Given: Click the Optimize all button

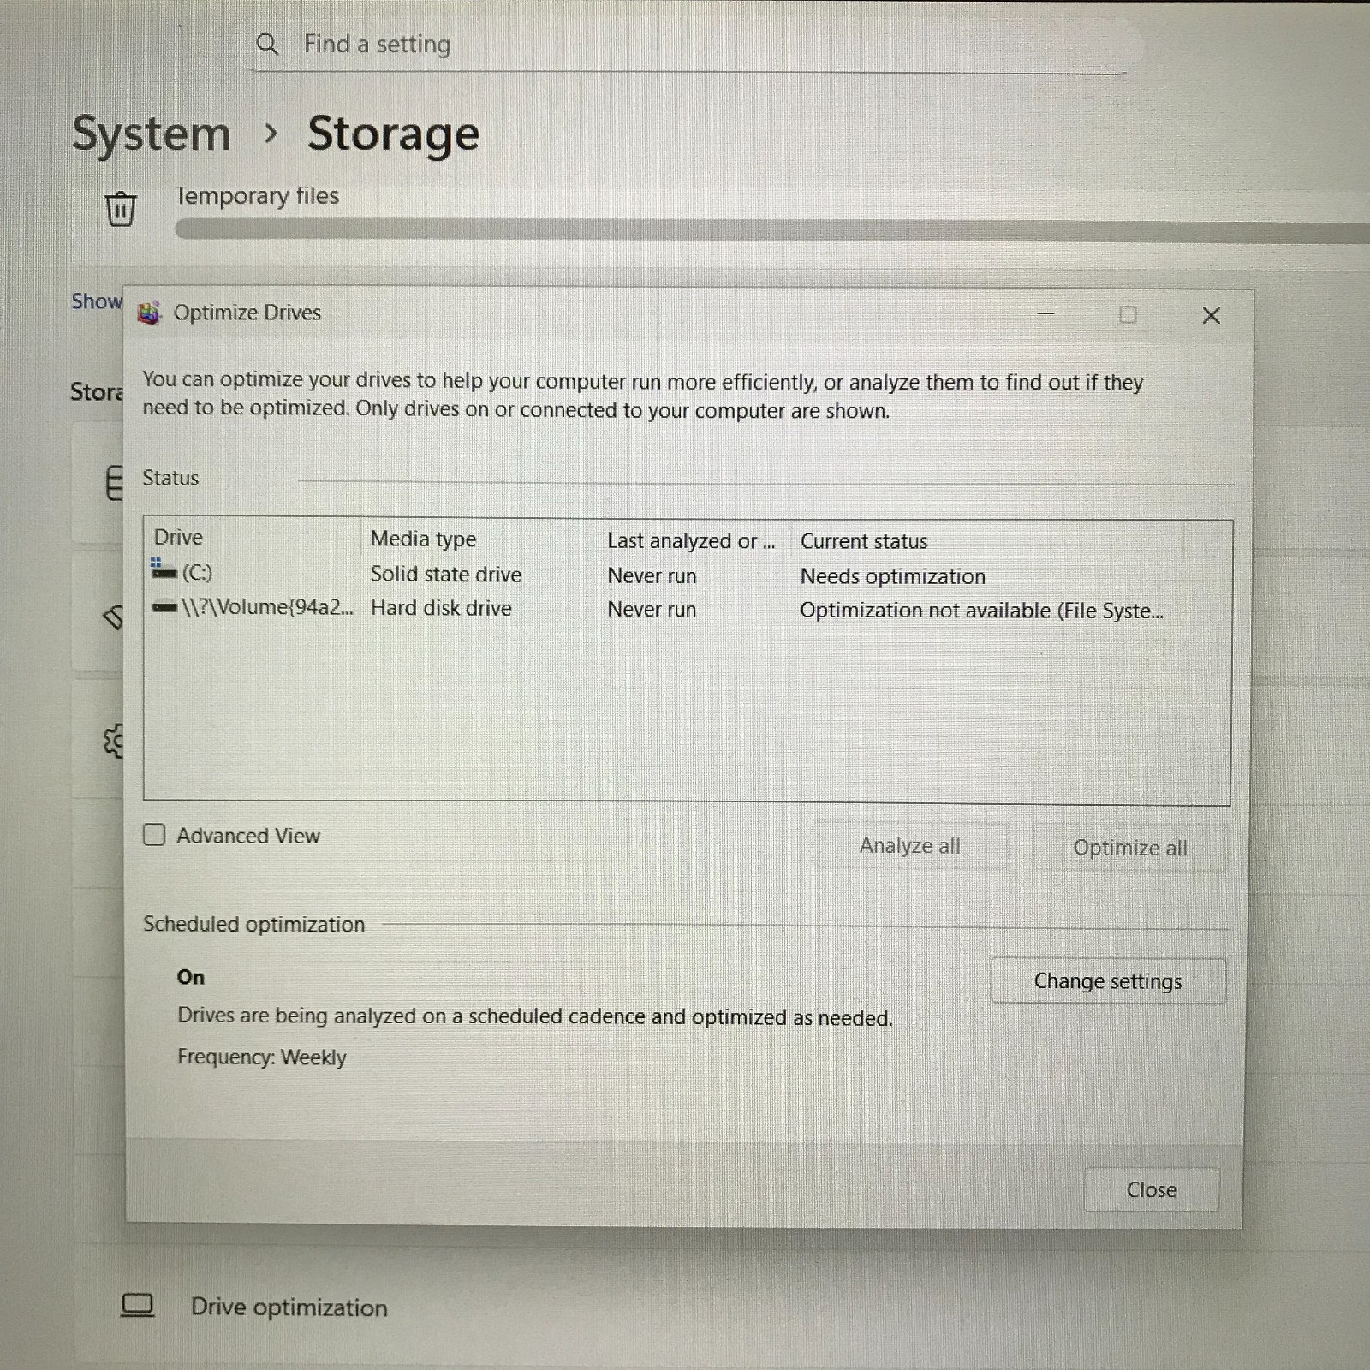Looking at the screenshot, I should [x=1130, y=848].
